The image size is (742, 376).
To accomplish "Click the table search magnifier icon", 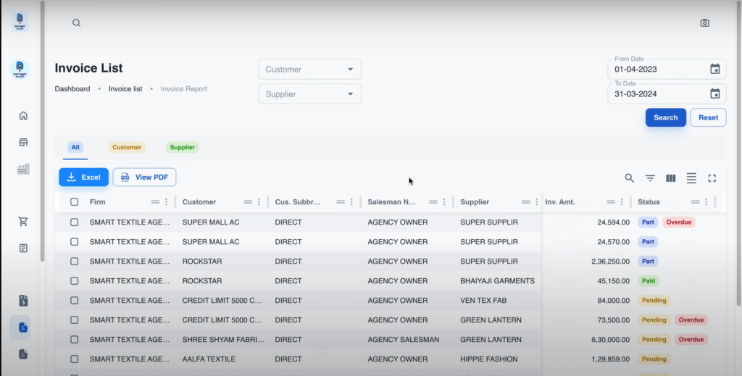I will pos(629,177).
